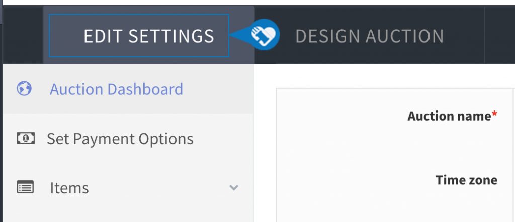515x222 pixels.
Task: Open the Auction Dashboard link
Action: point(116,89)
